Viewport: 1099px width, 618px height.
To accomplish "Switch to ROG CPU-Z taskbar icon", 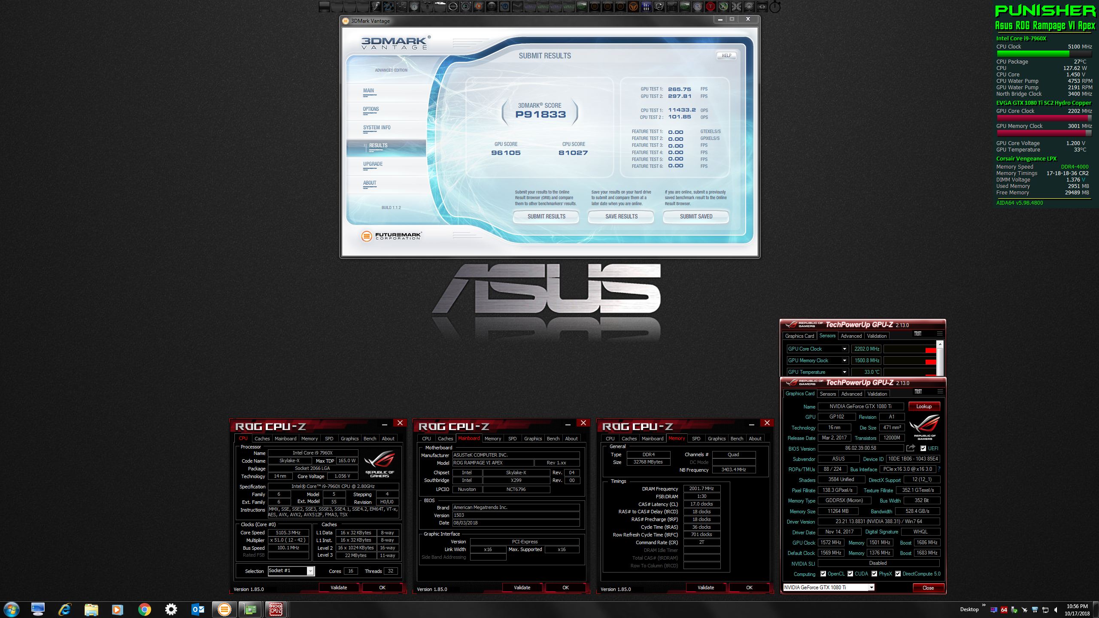I will tap(276, 609).
